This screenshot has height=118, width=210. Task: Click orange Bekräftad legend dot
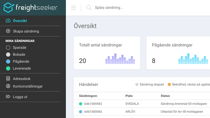coord(169,84)
